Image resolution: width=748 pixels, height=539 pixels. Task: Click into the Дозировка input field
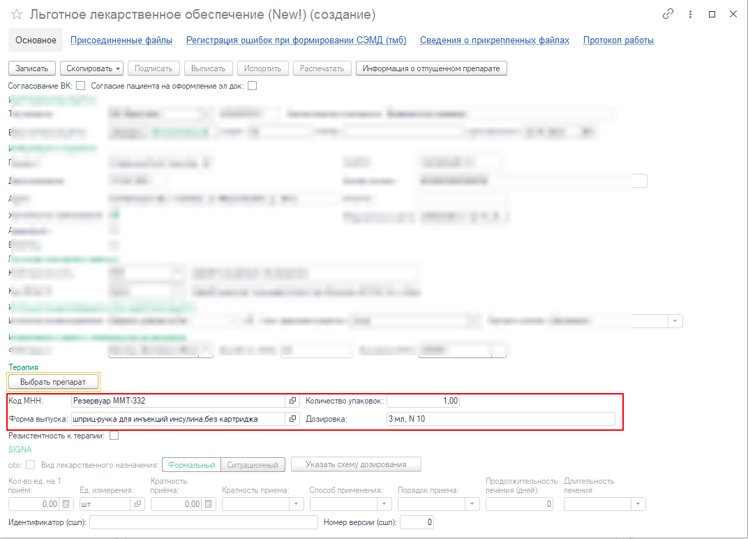click(x=500, y=419)
